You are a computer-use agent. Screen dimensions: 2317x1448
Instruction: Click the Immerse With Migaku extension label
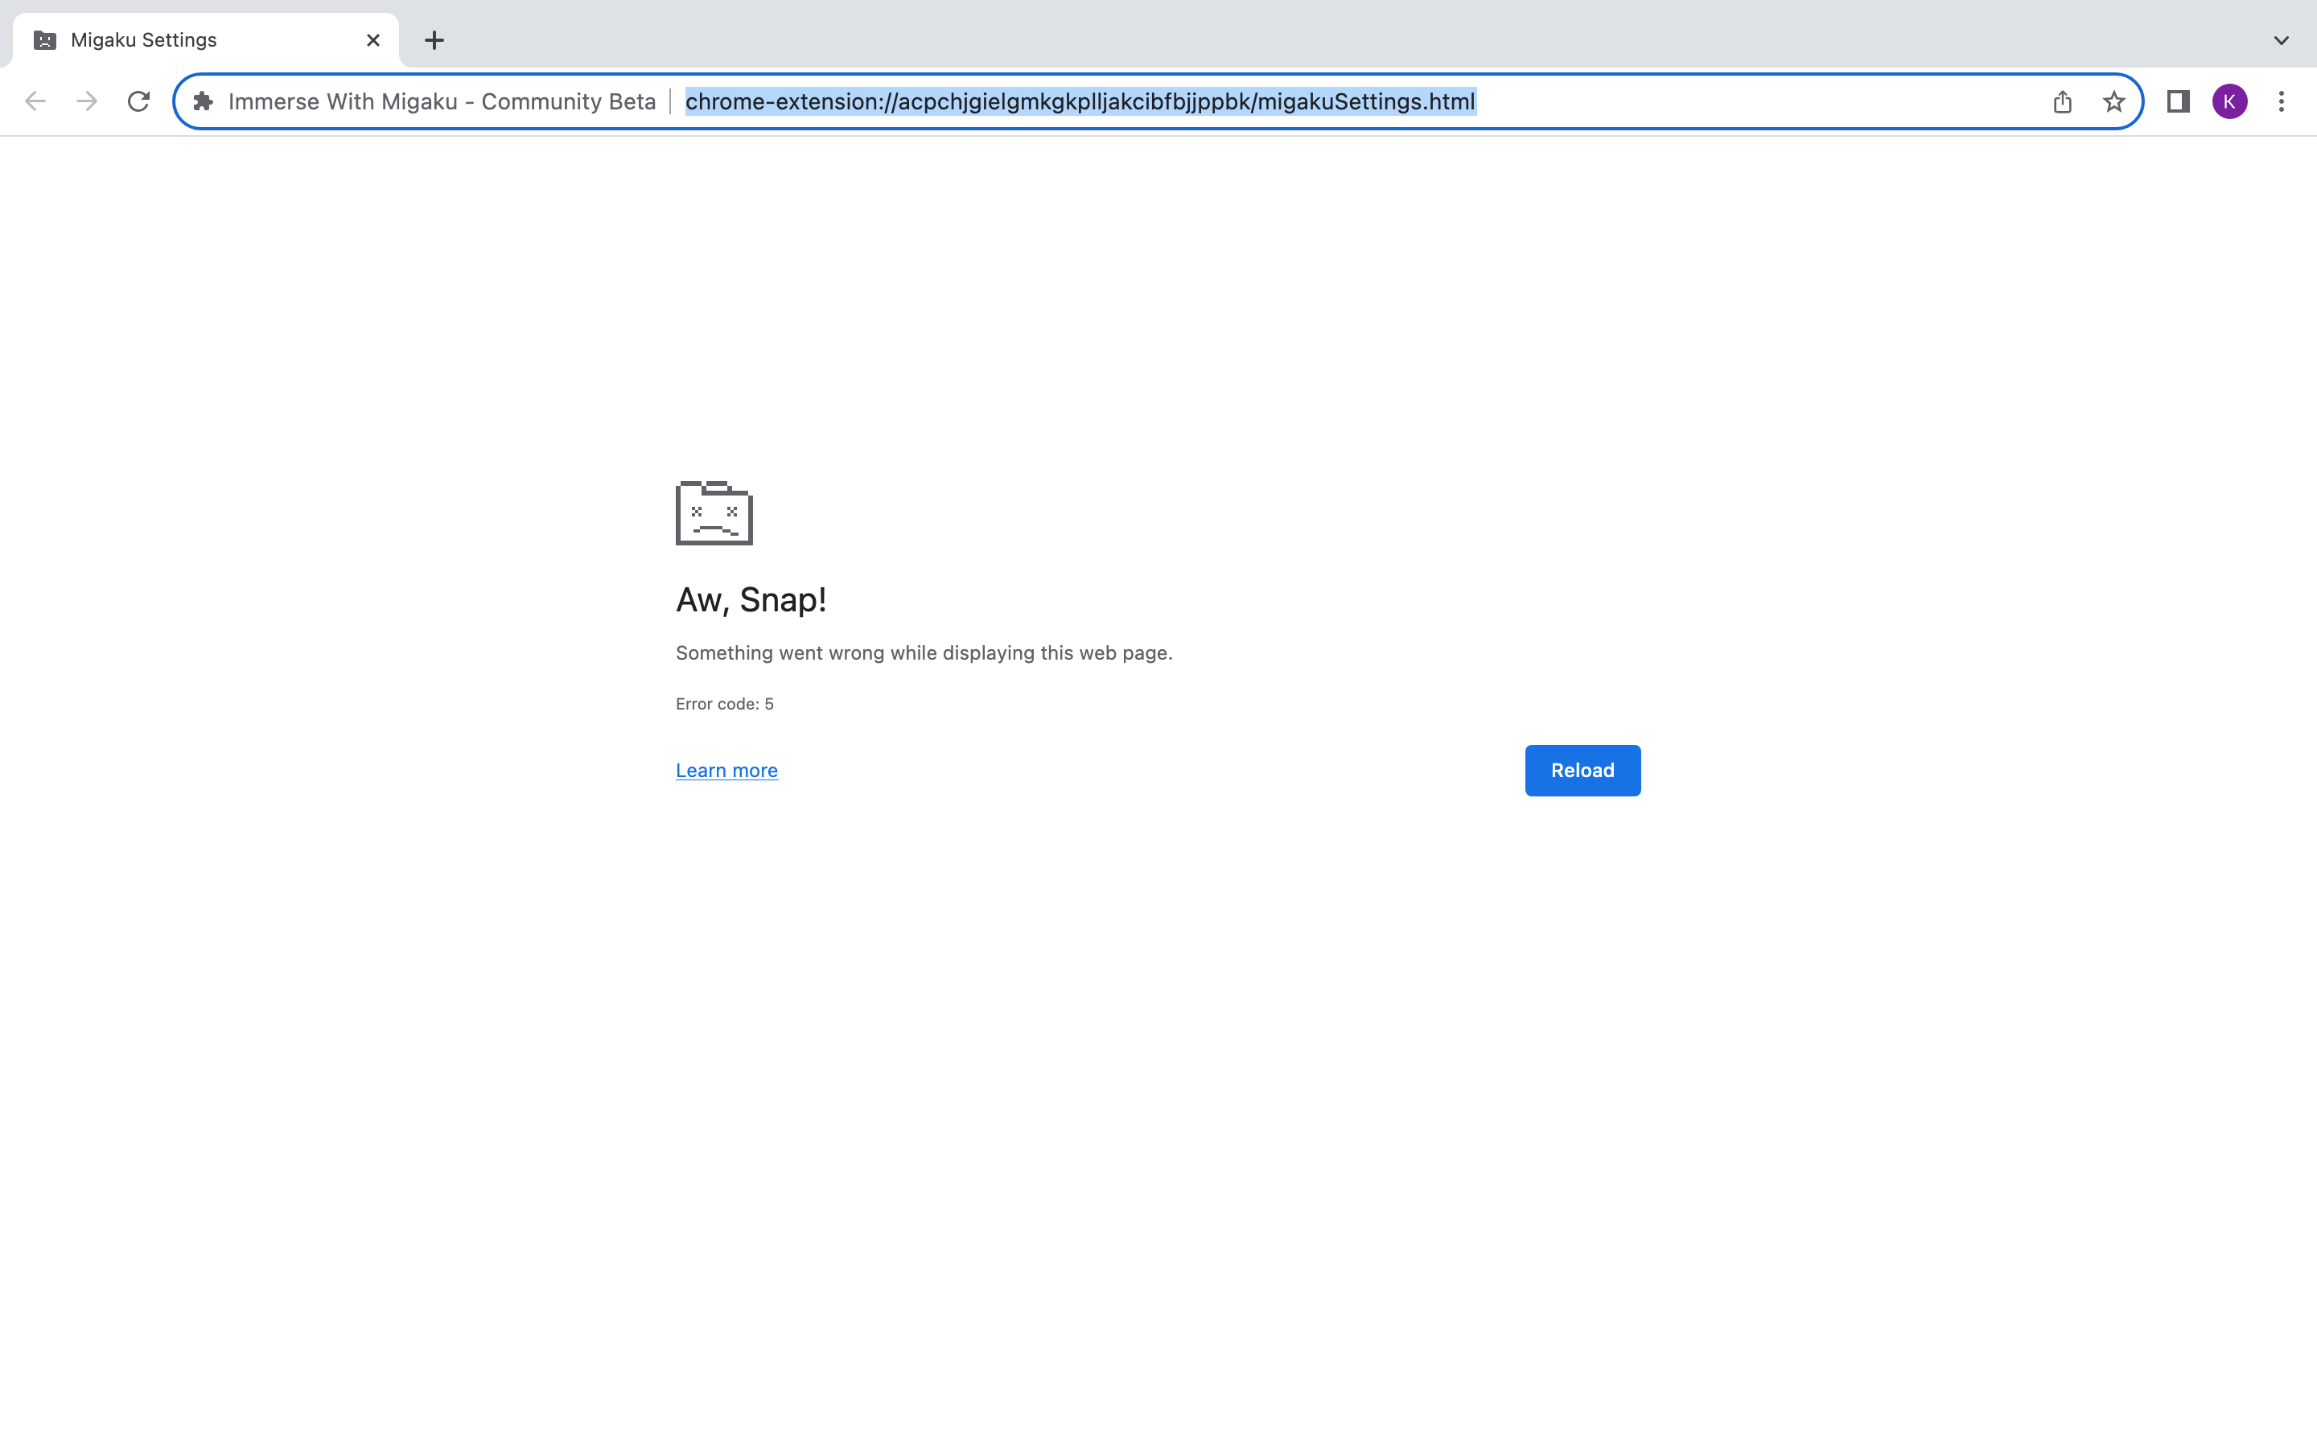click(x=442, y=101)
